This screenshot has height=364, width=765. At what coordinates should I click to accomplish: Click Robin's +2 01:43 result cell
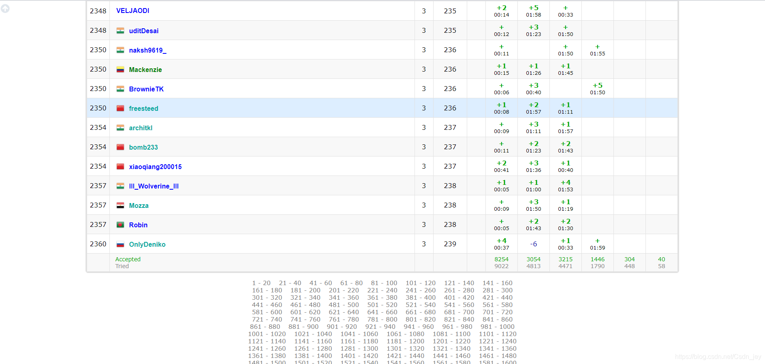pyautogui.click(x=534, y=224)
